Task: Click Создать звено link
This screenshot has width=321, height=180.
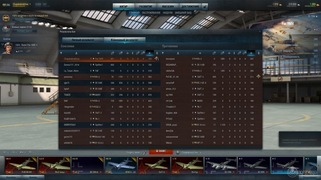Action: [x=133, y=152]
